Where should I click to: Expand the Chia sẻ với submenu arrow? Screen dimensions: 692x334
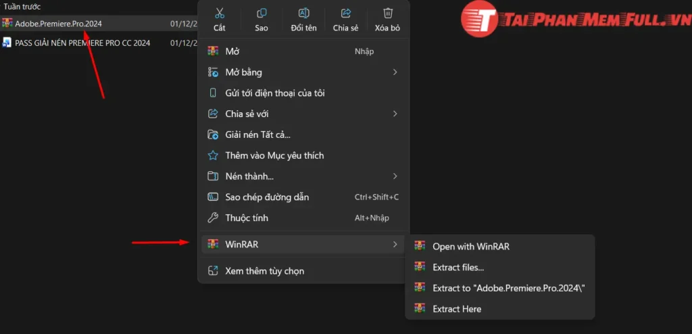(395, 114)
